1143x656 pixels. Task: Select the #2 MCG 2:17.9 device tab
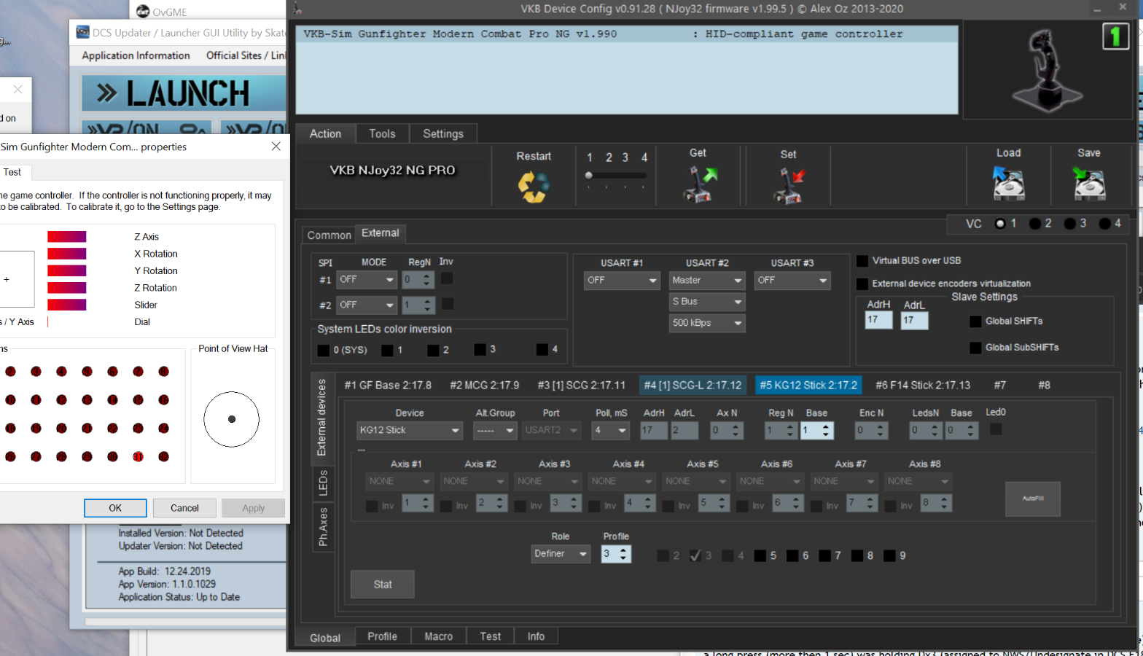pos(485,385)
